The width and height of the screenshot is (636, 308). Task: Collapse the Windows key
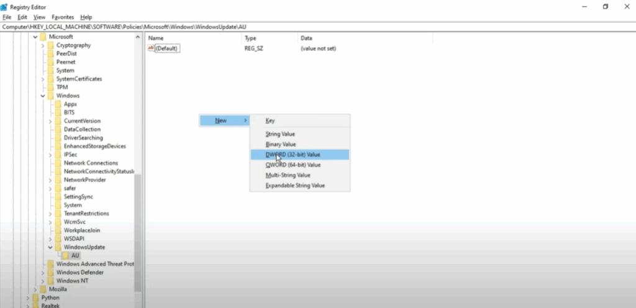click(x=43, y=96)
